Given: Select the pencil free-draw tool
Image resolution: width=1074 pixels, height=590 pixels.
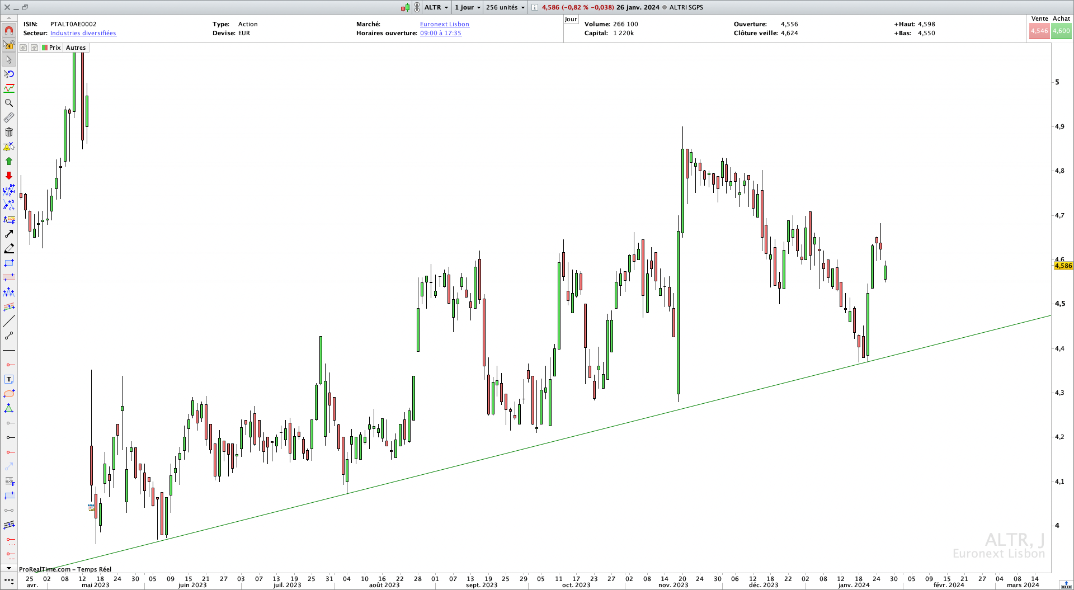Looking at the screenshot, I should tap(9, 248).
